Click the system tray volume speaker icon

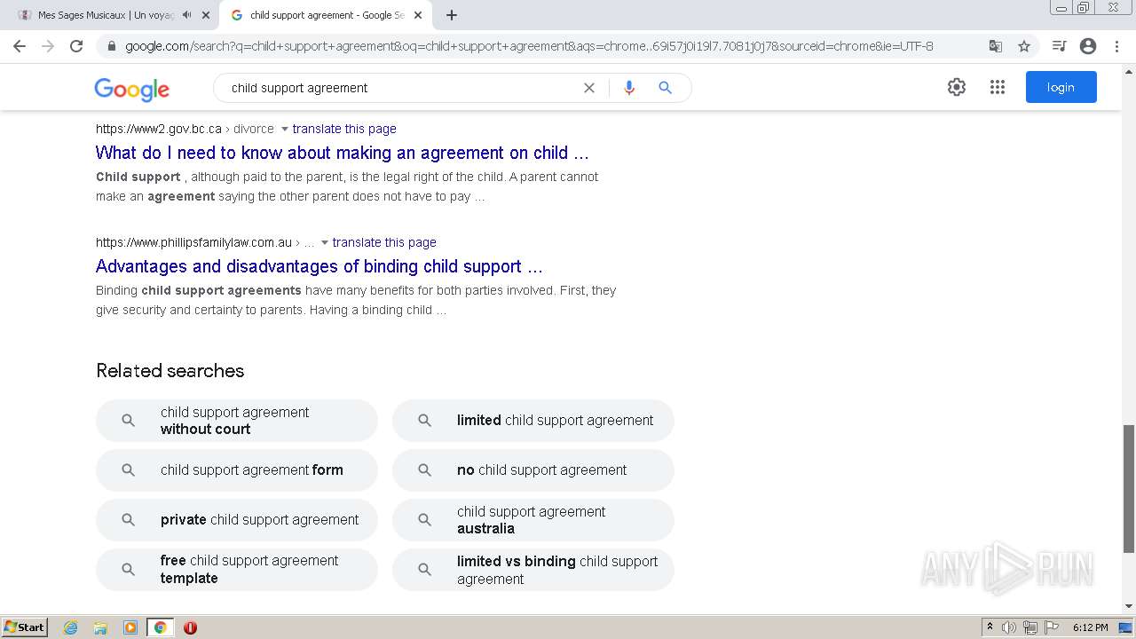(x=1009, y=627)
